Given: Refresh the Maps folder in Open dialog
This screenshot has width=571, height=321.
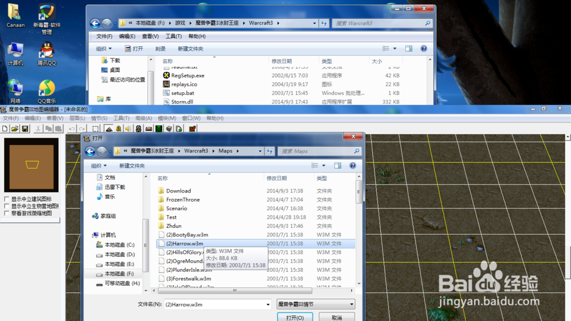Looking at the screenshot, I should [270, 151].
